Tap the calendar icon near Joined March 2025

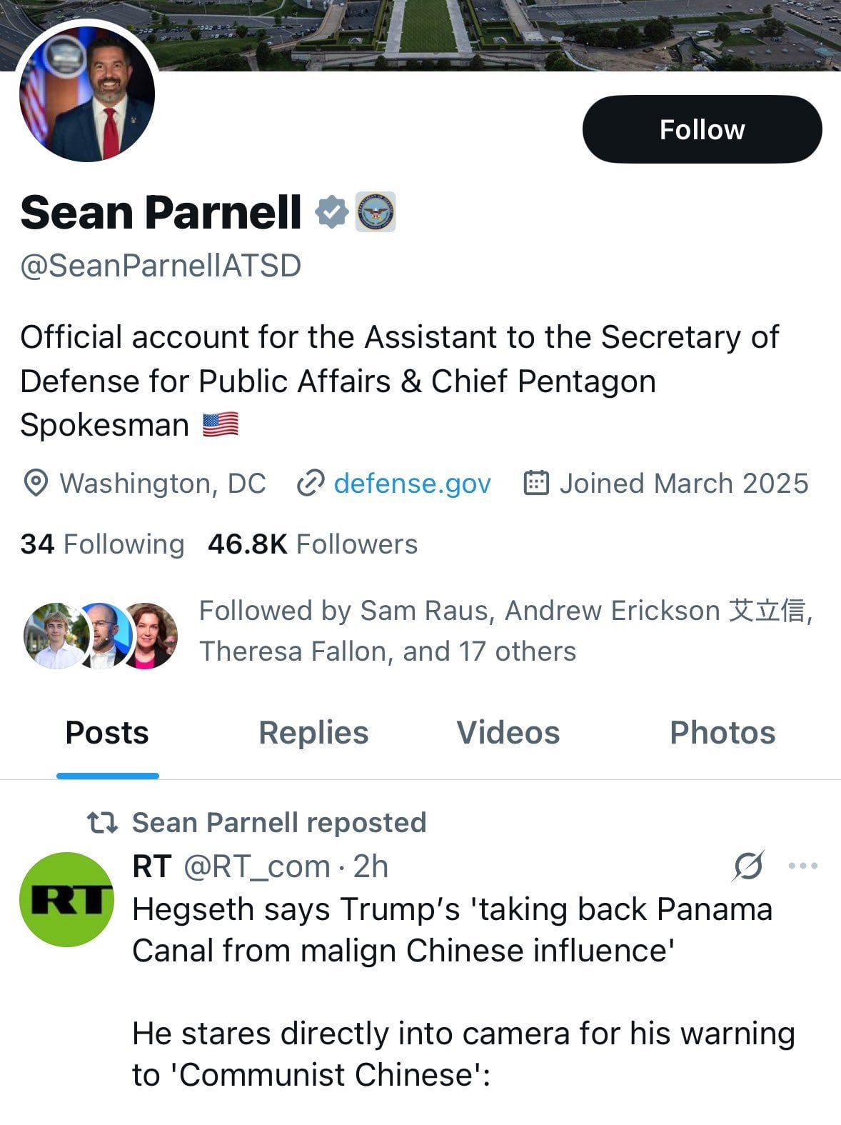(x=536, y=484)
